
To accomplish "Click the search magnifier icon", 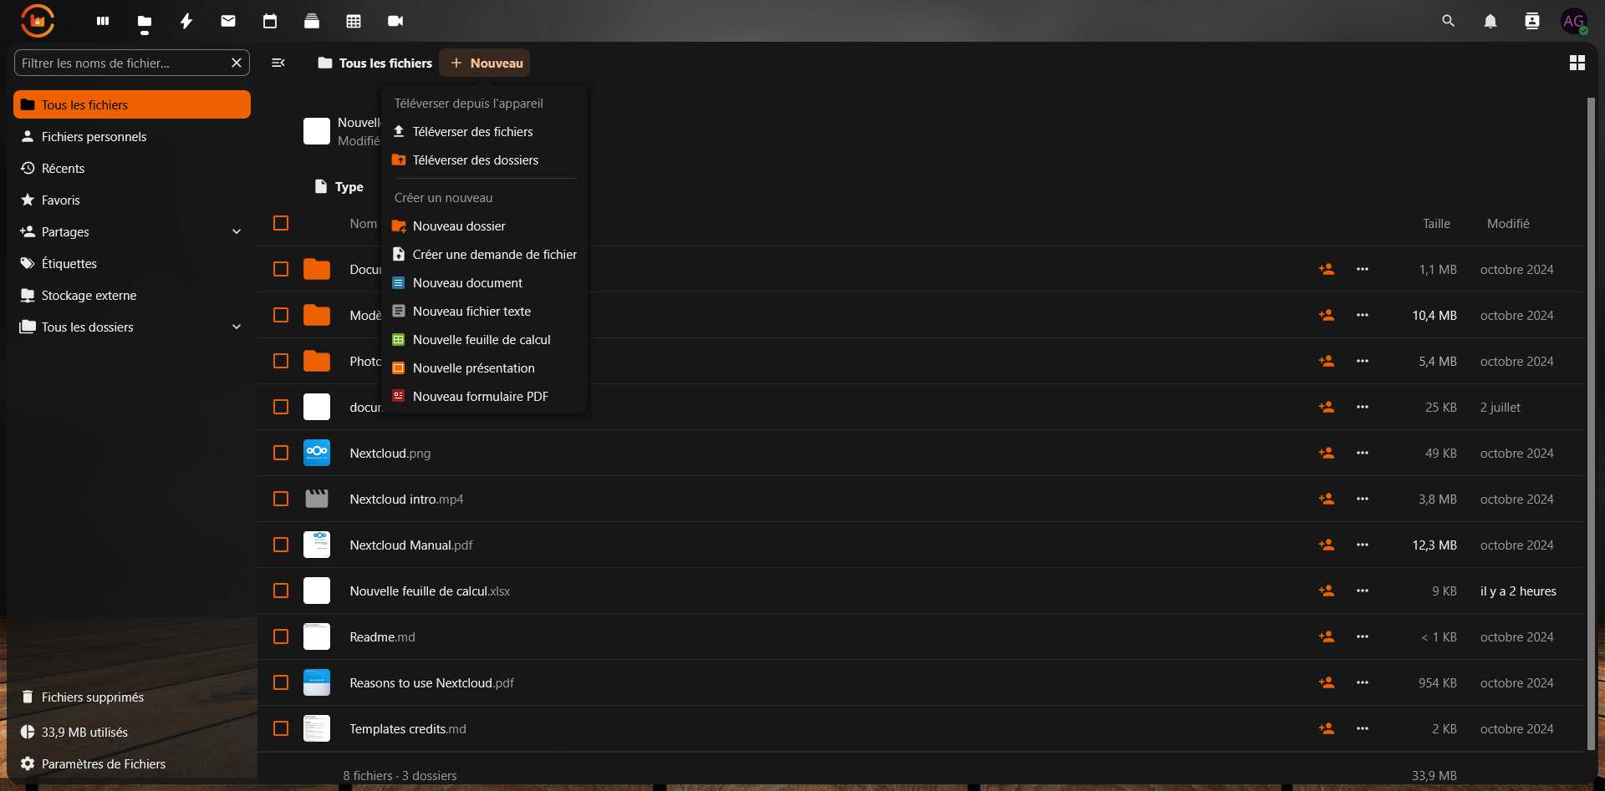I will (x=1448, y=21).
